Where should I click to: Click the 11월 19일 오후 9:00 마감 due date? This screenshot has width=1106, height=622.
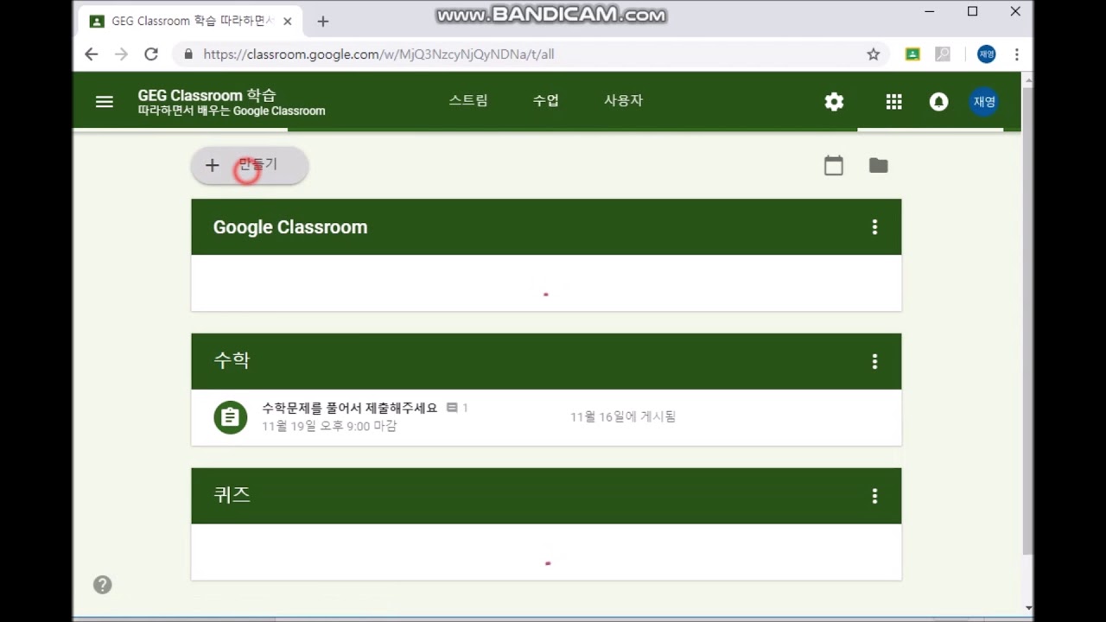[x=329, y=426]
